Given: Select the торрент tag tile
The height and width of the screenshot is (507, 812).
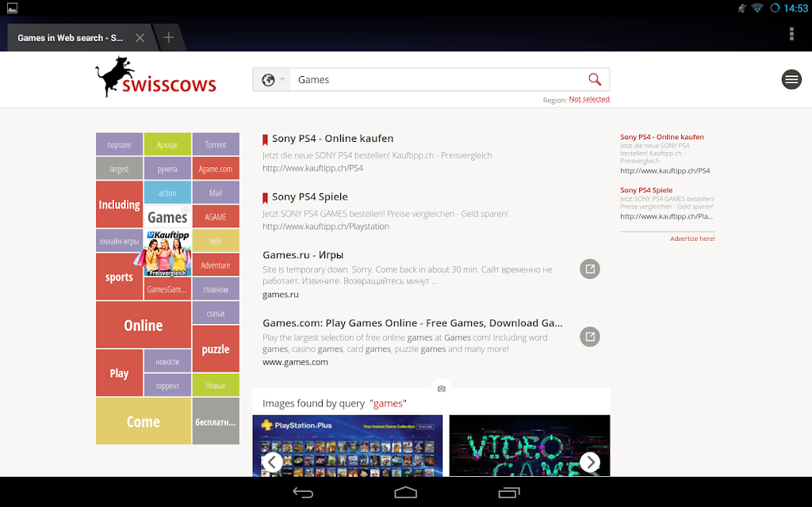Looking at the screenshot, I should (167, 386).
